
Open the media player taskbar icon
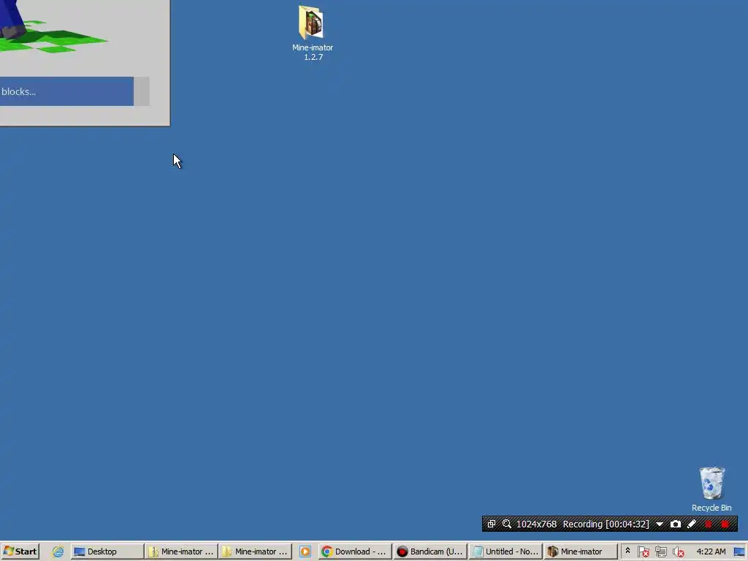click(305, 552)
